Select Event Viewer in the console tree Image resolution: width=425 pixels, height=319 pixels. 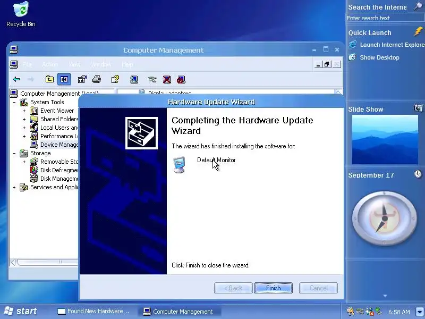pos(57,111)
